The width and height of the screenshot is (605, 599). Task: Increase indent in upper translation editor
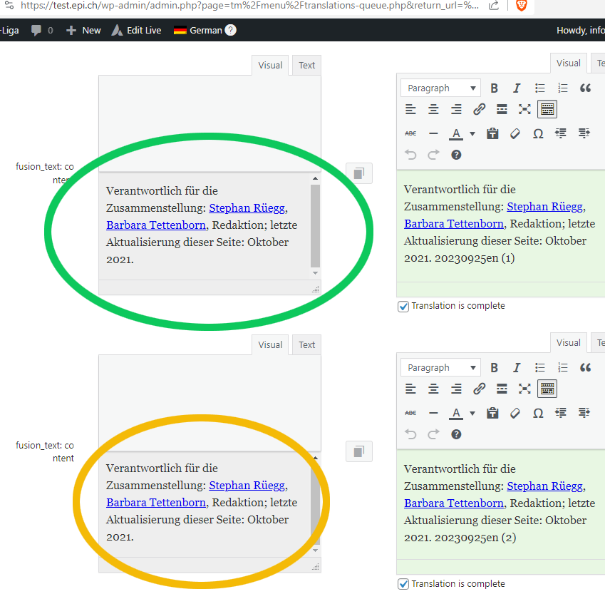[584, 133]
